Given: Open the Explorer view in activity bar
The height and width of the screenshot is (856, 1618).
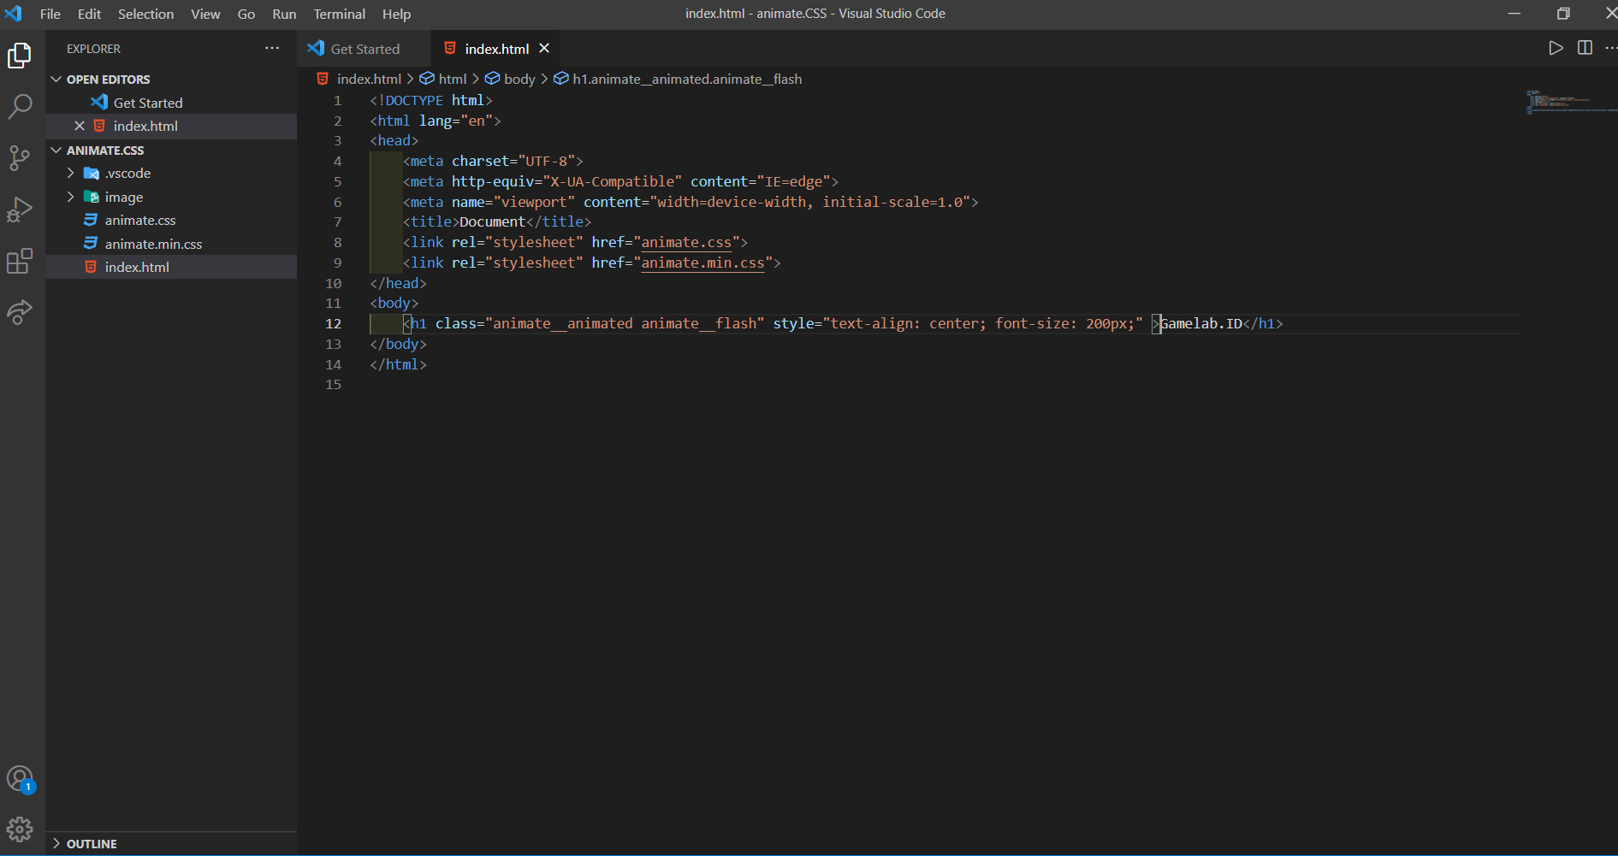Looking at the screenshot, I should pyautogui.click(x=20, y=56).
